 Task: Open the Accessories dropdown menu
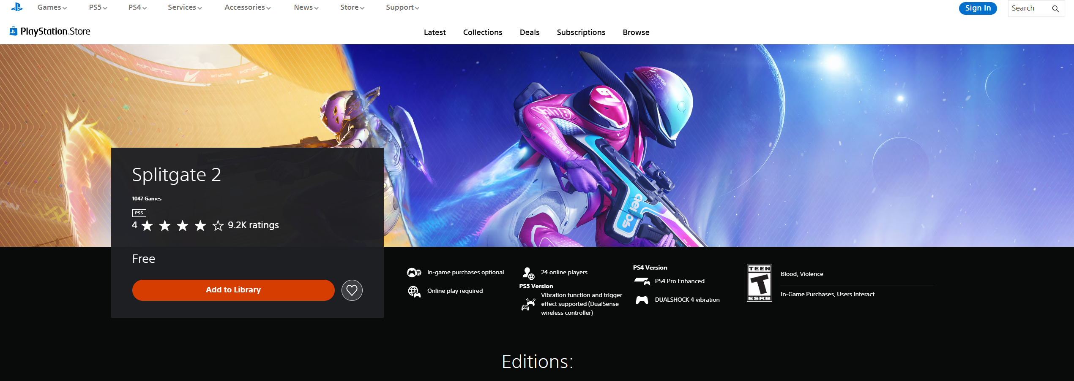coord(247,8)
